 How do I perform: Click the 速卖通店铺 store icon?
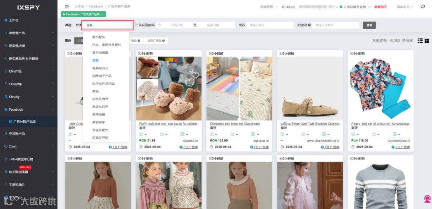pos(6,46)
